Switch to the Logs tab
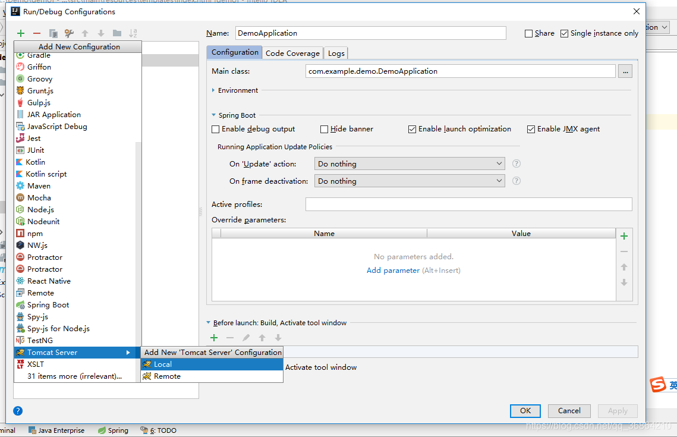Image resolution: width=677 pixels, height=437 pixels. tap(336, 53)
